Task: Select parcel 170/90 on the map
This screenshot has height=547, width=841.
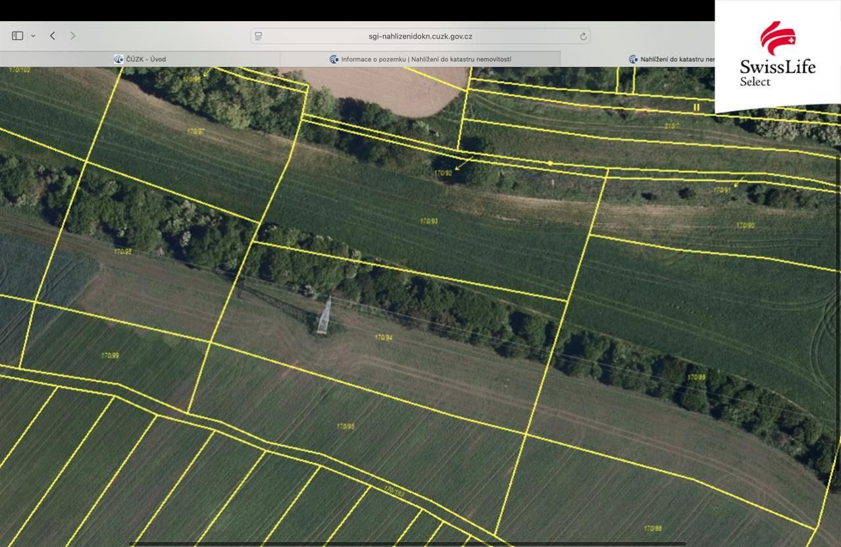Action: (x=745, y=225)
